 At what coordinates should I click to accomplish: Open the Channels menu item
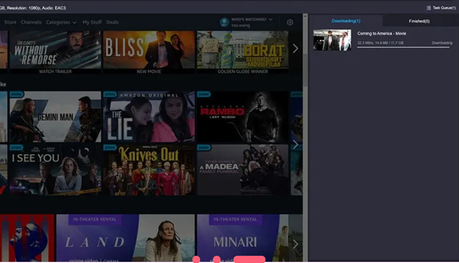point(31,22)
